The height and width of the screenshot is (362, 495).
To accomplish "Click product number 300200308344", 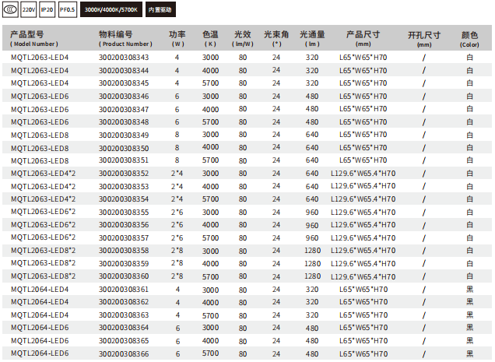I will click(124, 70).
